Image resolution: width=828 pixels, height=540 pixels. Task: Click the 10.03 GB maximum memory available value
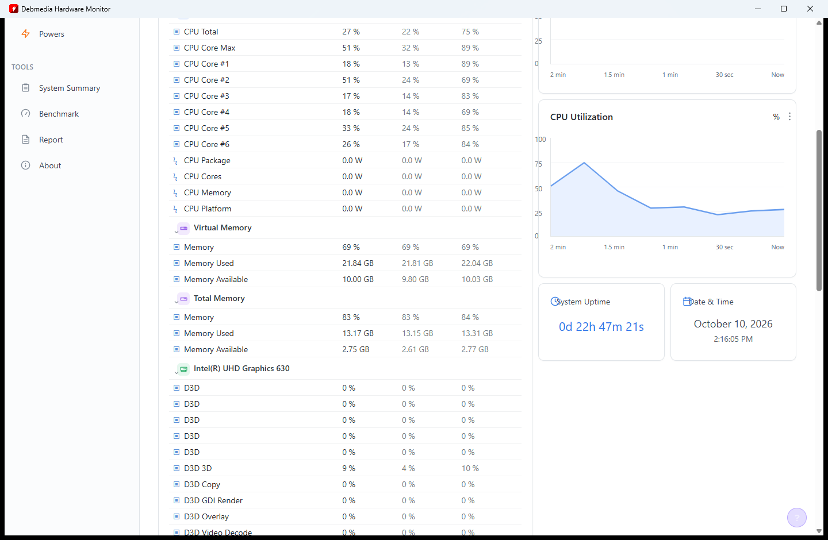coord(477,279)
